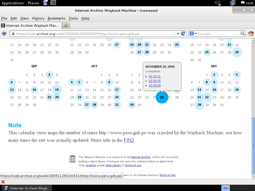Launch the terminal from the top panel
255x191 pixels.
[53, 3]
